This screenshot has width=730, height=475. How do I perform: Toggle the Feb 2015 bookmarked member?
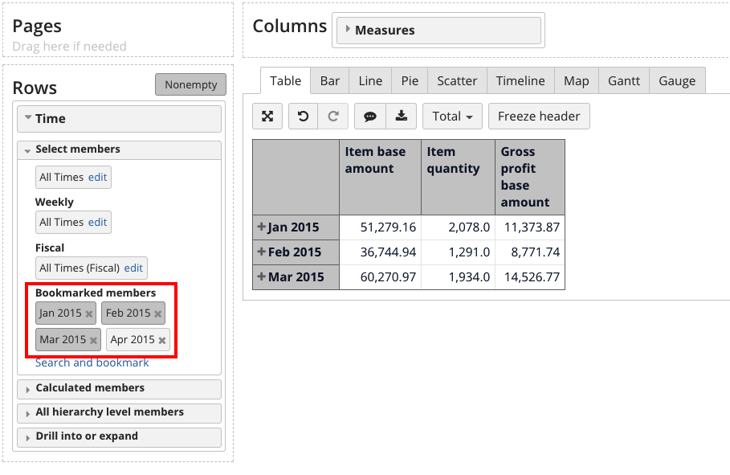[x=127, y=313]
